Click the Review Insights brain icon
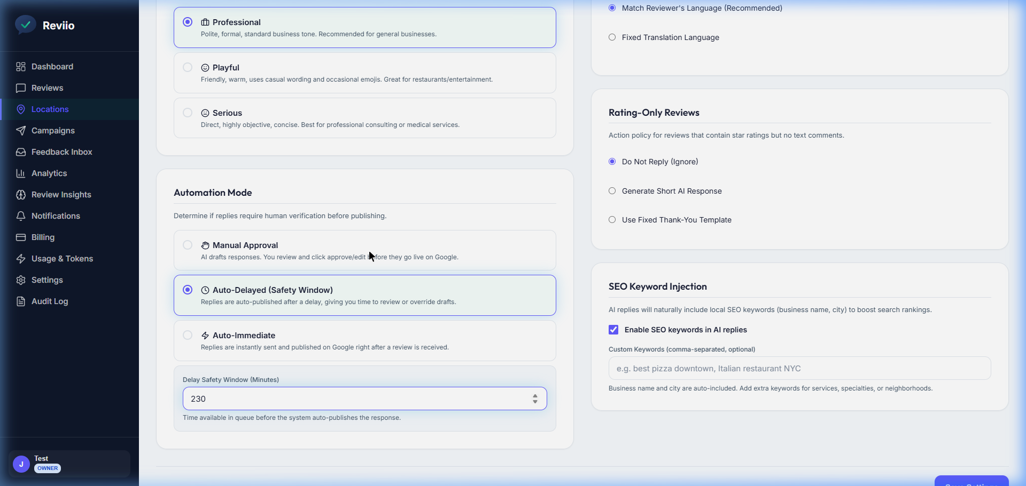The image size is (1026, 486). pyautogui.click(x=21, y=195)
